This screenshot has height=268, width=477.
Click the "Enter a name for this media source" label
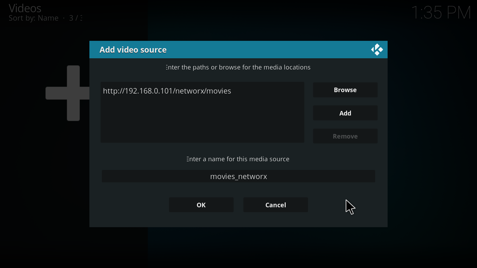point(238,159)
